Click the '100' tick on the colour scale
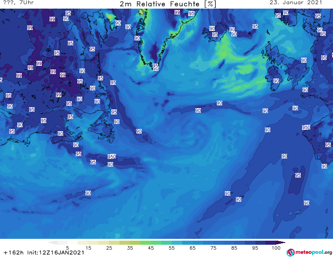The height and width of the screenshot is (257, 333). (x=276, y=248)
